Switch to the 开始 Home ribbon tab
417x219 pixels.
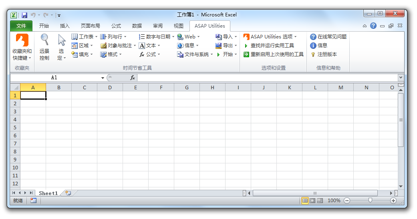[44, 26]
